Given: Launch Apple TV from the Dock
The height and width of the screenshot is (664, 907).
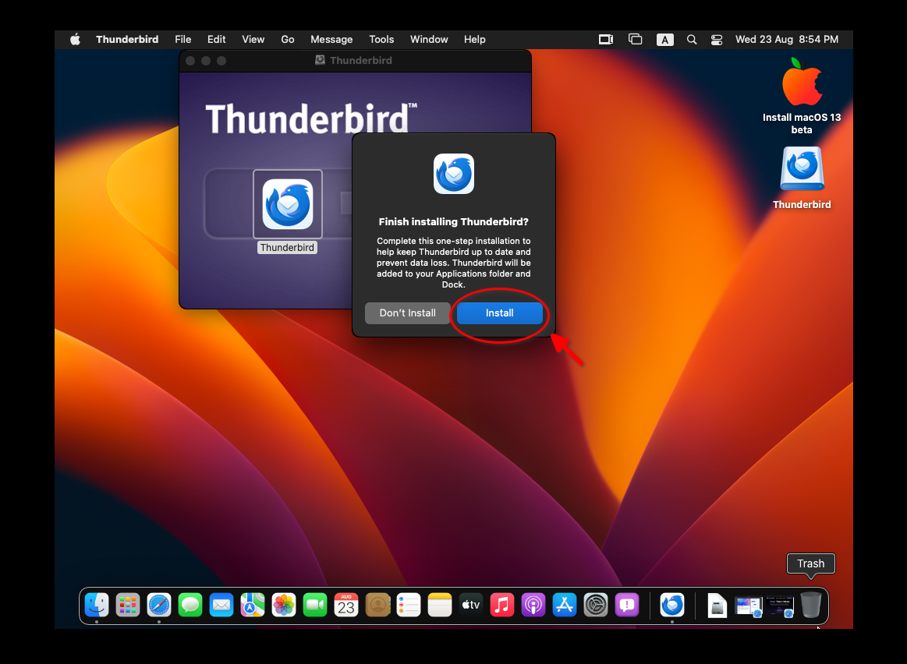Looking at the screenshot, I should pos(471,605).
